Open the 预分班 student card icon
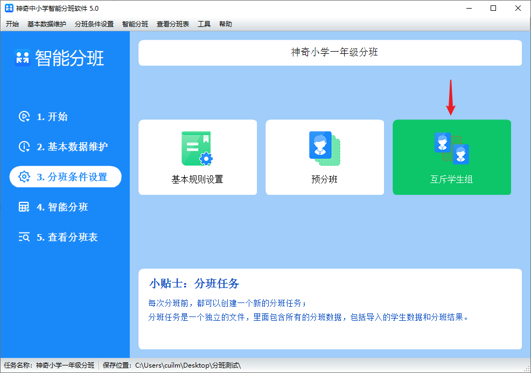Viewport: 531px width, 373px height. [324, 148]
